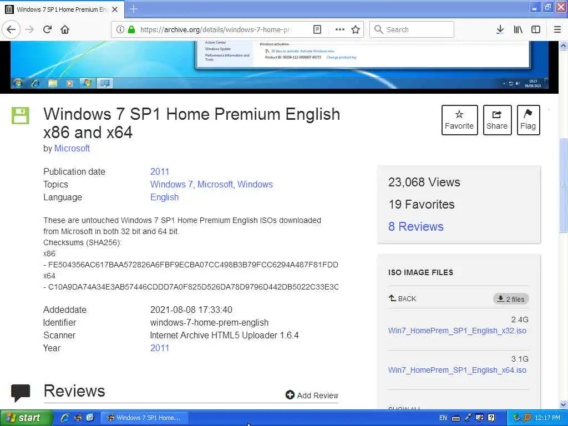
Task: Download Win7_HomePrem_SP1_English_x64.iso
Action: pyautogui.click(x=457, y=370)
